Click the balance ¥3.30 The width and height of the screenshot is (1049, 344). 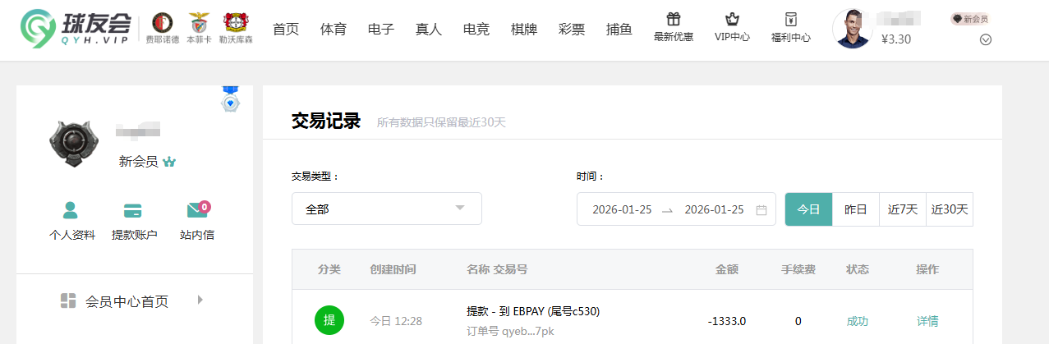pos(895,39)
